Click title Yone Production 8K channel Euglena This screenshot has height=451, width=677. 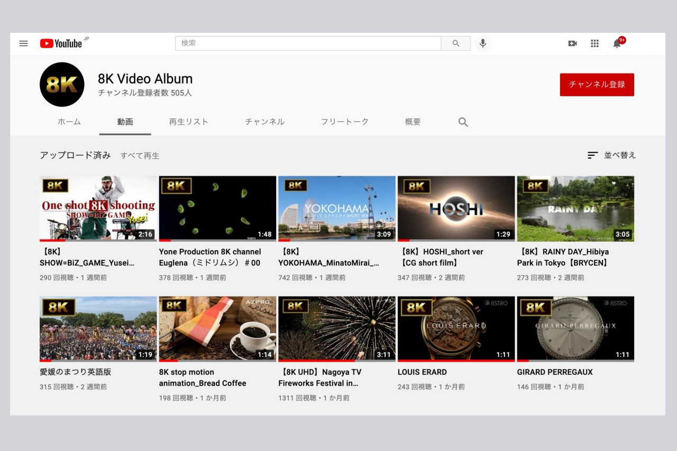(210, 257)
